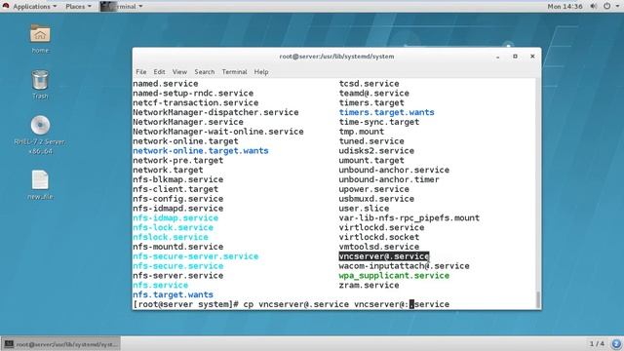Click the 1 / 4 workspace indicator
The width and height of the screenshot is (624, 351).
pyautogui.click(x=597, y=343)
